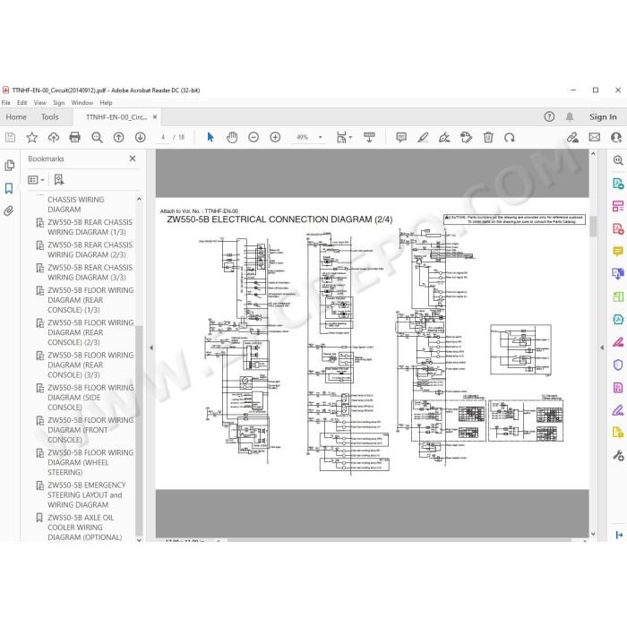Open FLOOR WIRING DIAGRAM (REAR CONSOLE) (1/3) bookmark
The image size is (627, 627).
90,300
